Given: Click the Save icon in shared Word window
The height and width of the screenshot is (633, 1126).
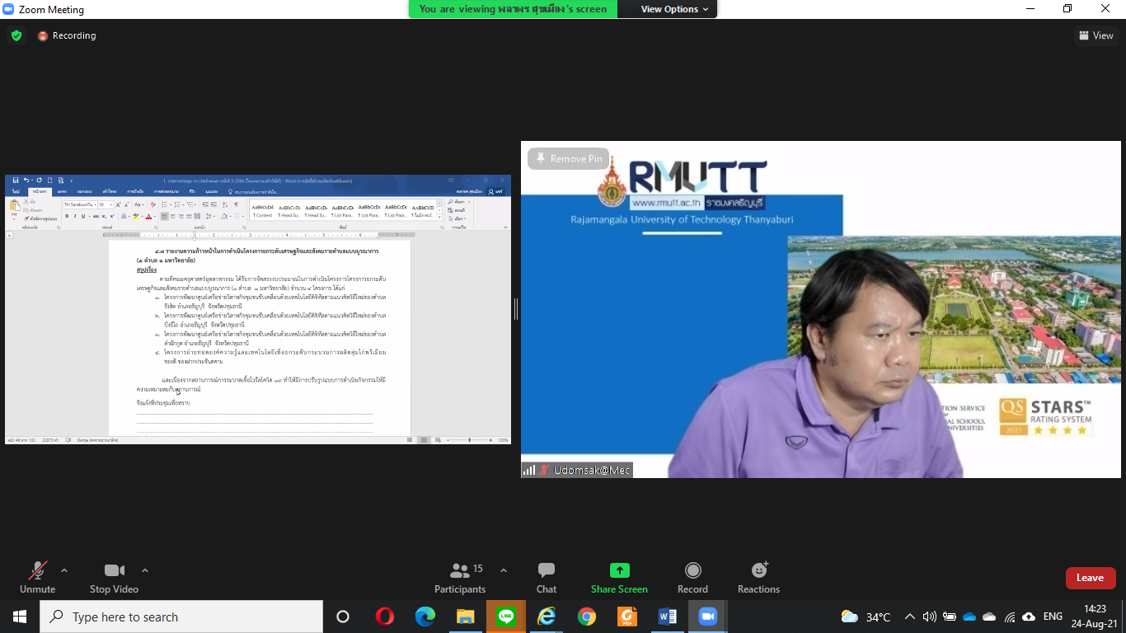Looking at the screenshot, I should [x=16, y=180].
